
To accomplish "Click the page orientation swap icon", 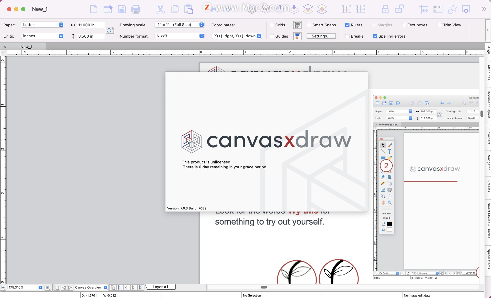I will [110, 30].
